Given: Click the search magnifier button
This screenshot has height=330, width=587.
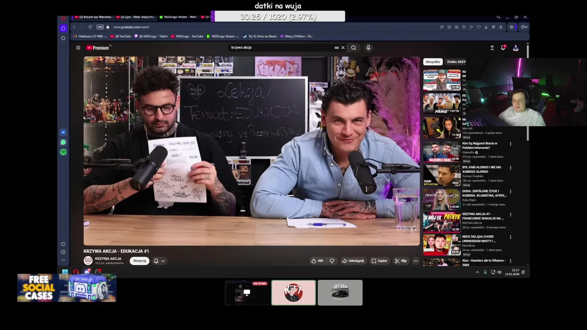Looking at the screenshot, I should (354, 48).
